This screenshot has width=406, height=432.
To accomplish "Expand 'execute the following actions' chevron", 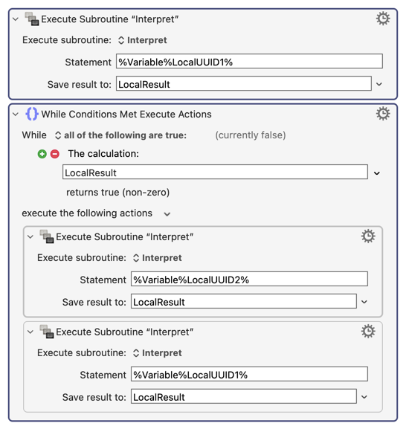I will coord(167,214).
